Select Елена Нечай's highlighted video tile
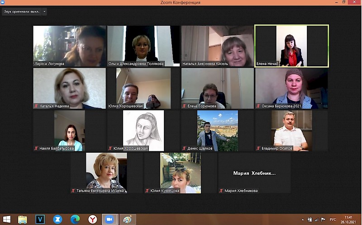This screenshot has width=362, height=225. click(291, 46)
